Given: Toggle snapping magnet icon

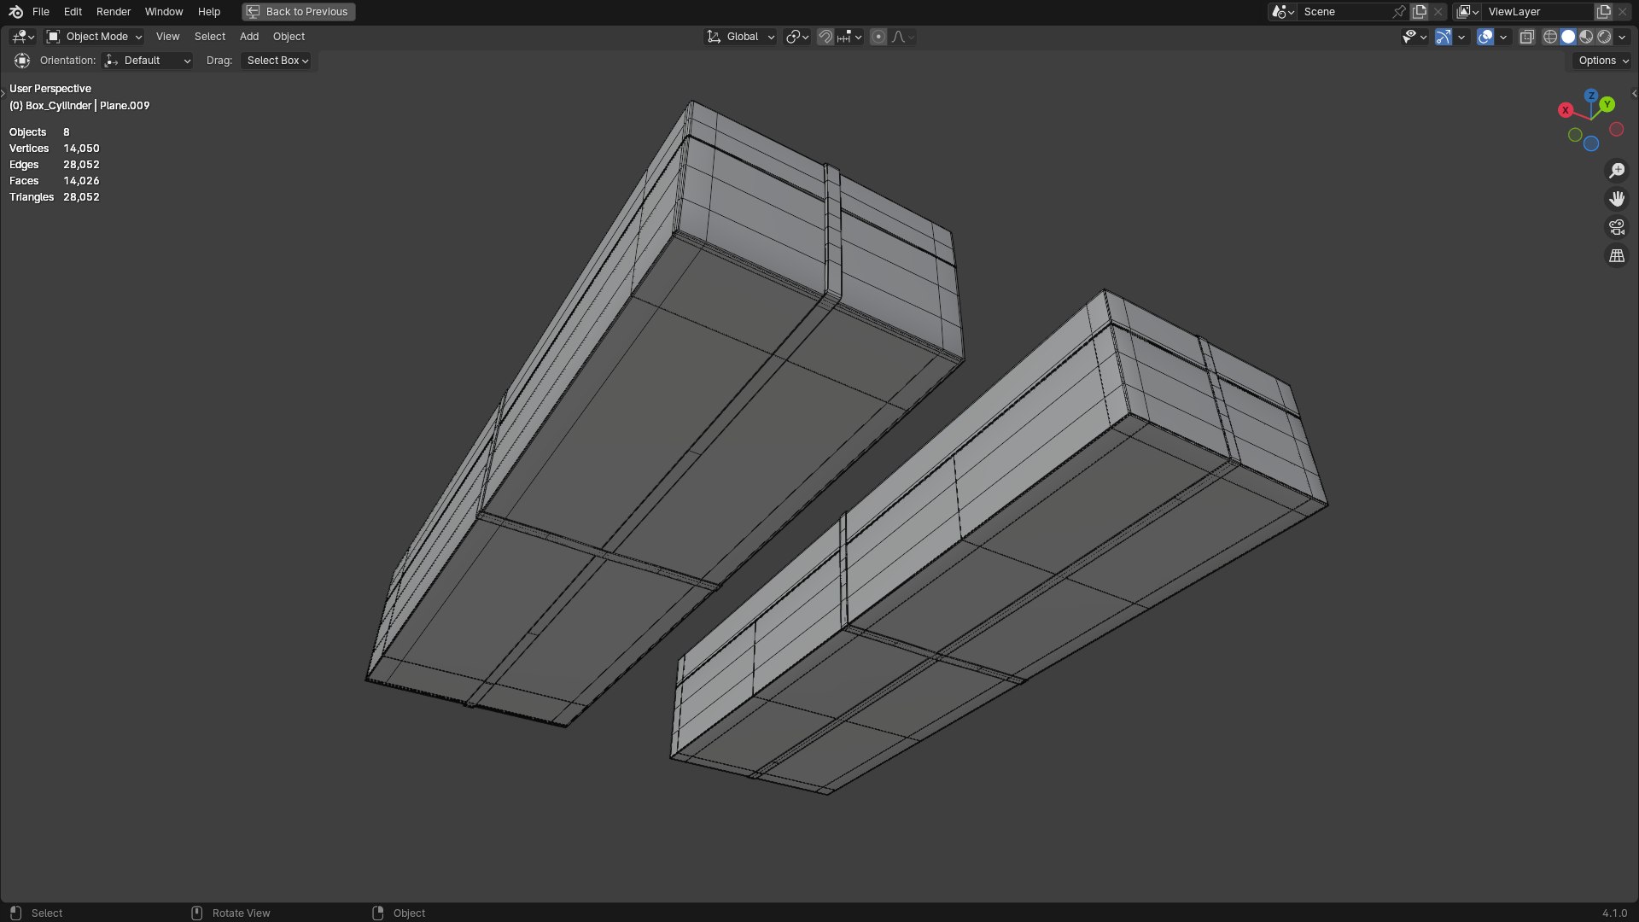Looking at the screenshot, I should point(825,37).
